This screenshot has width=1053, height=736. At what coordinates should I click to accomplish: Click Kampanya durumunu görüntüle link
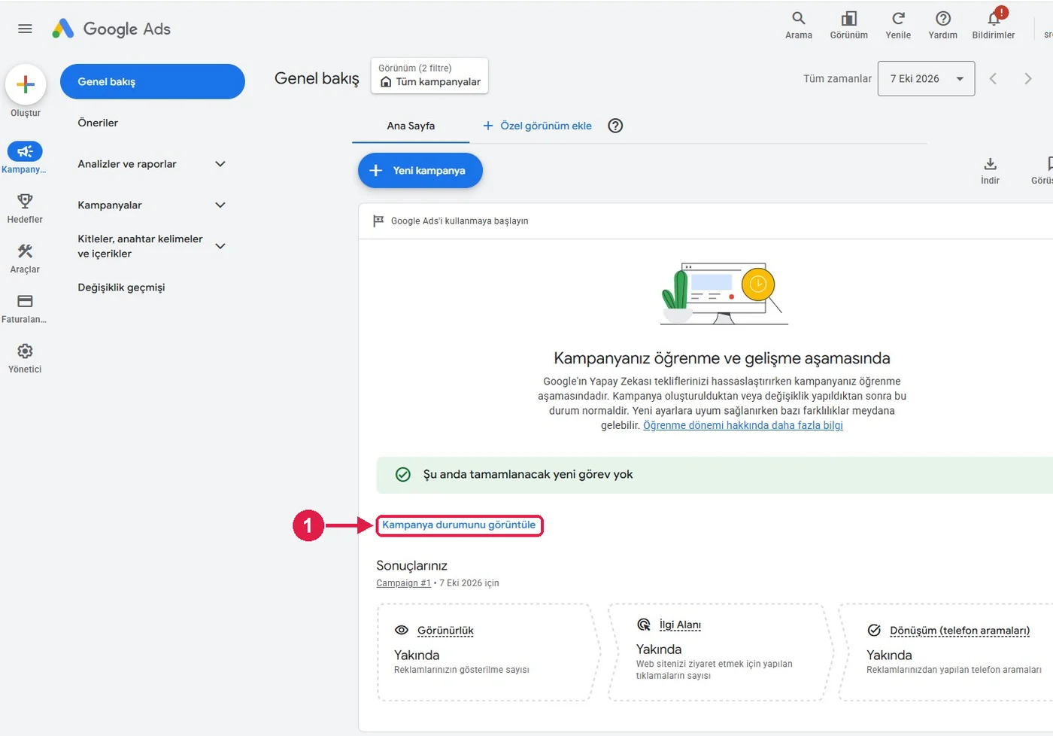pyautogui.click(x=459, y=525)
